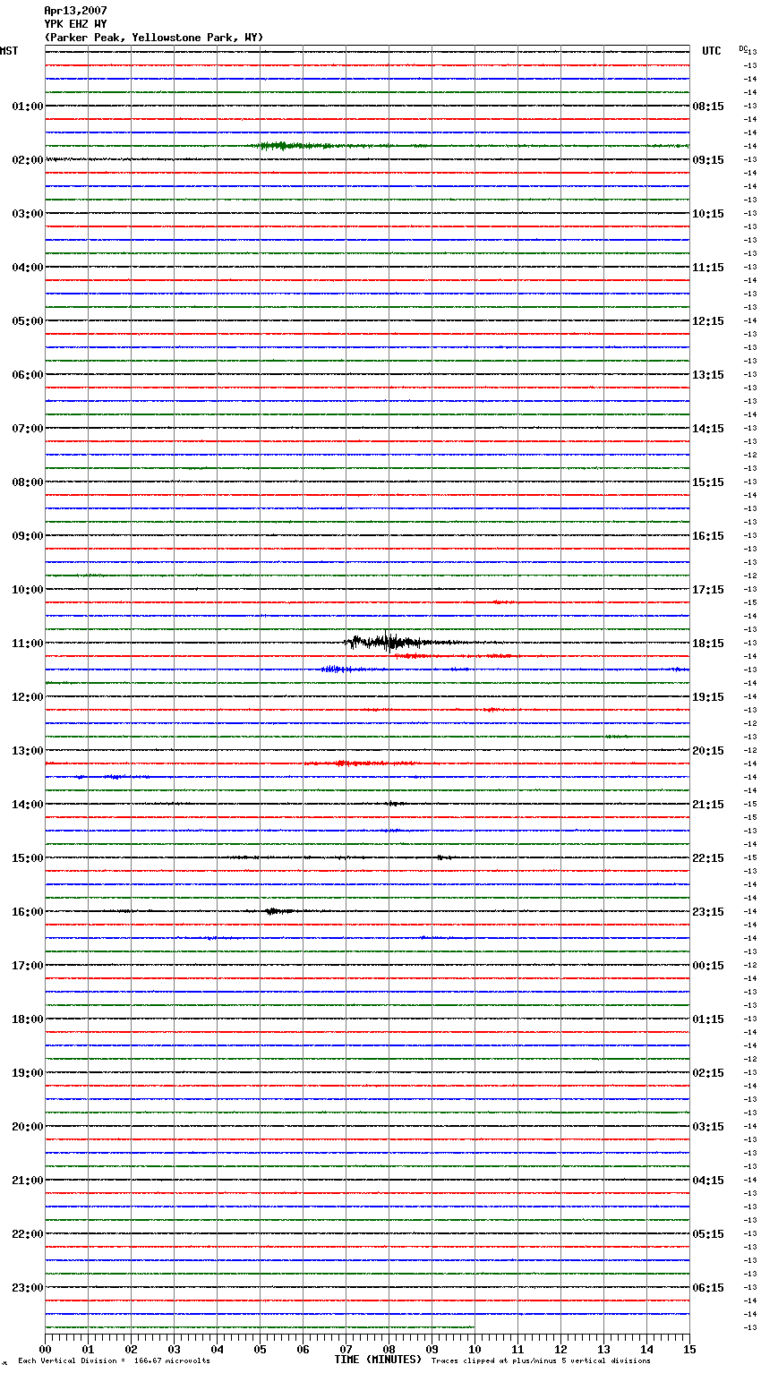Click the 04:15 UTC time label
Viewport: 761px width, 1373px height.
point(708,1181)
